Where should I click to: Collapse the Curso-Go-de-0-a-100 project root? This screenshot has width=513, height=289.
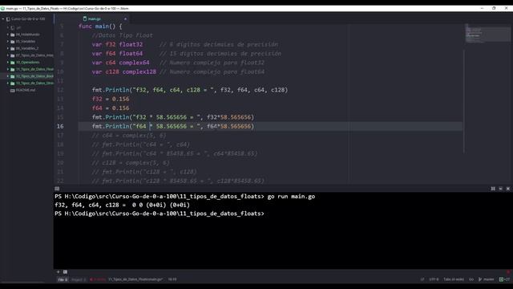(x=3, y=19)
